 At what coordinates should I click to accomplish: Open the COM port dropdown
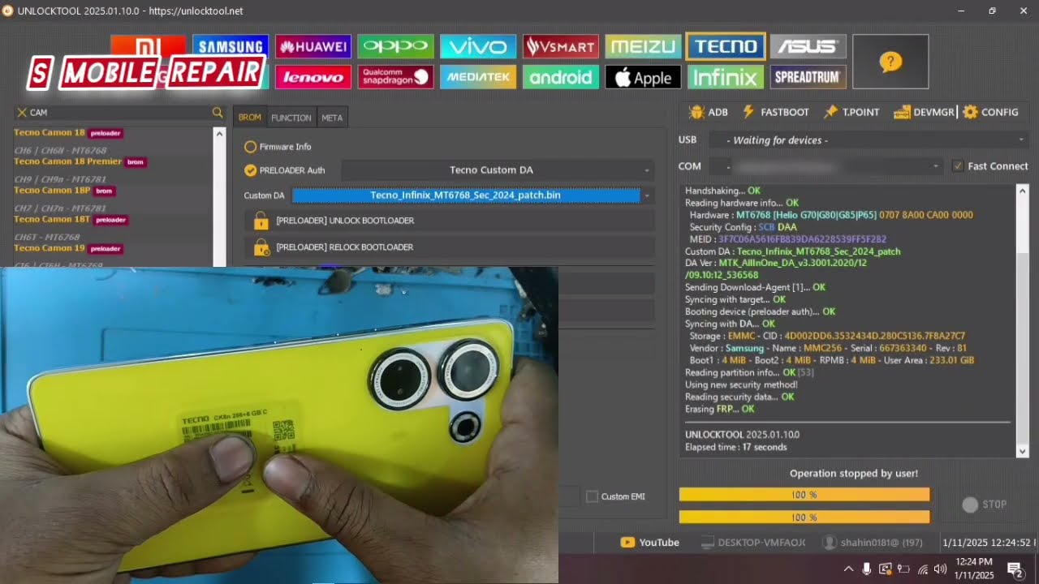coord(826,166)
